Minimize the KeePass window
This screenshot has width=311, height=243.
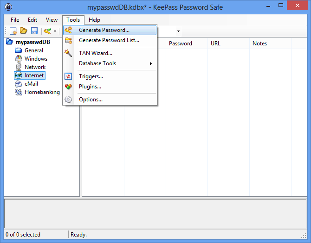click(268, 6)
